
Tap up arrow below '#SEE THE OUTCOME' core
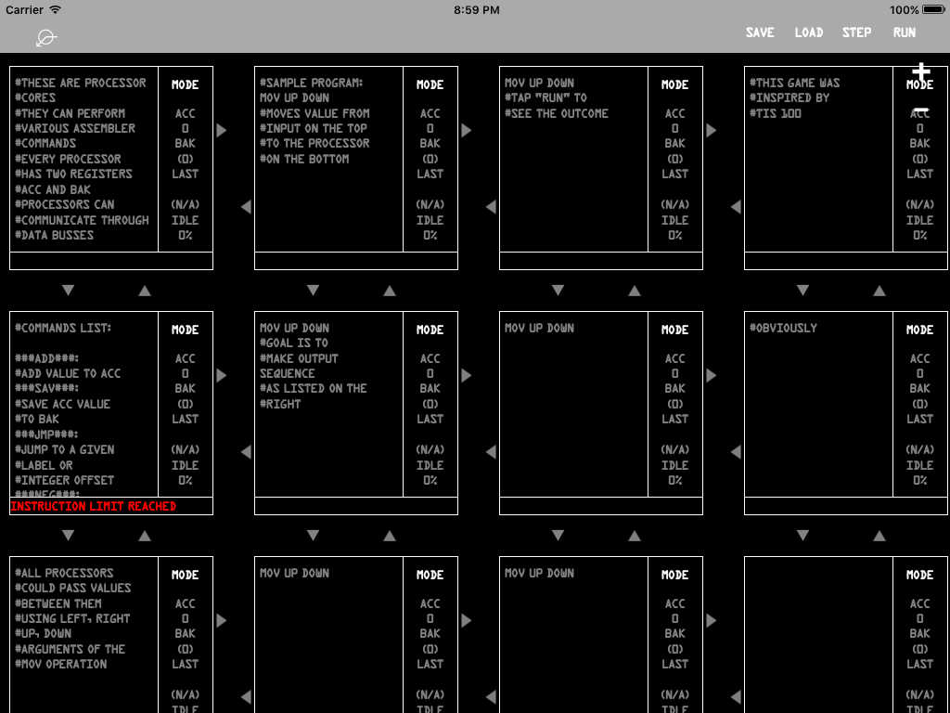(x=634, y=291)
